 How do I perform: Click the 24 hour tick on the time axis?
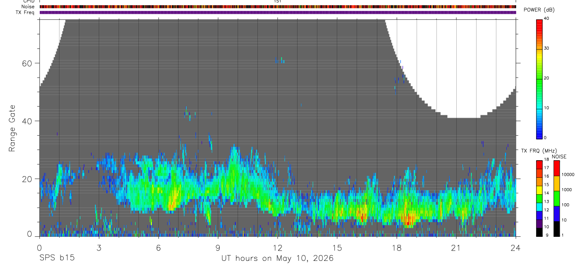[x=515, y=247]
